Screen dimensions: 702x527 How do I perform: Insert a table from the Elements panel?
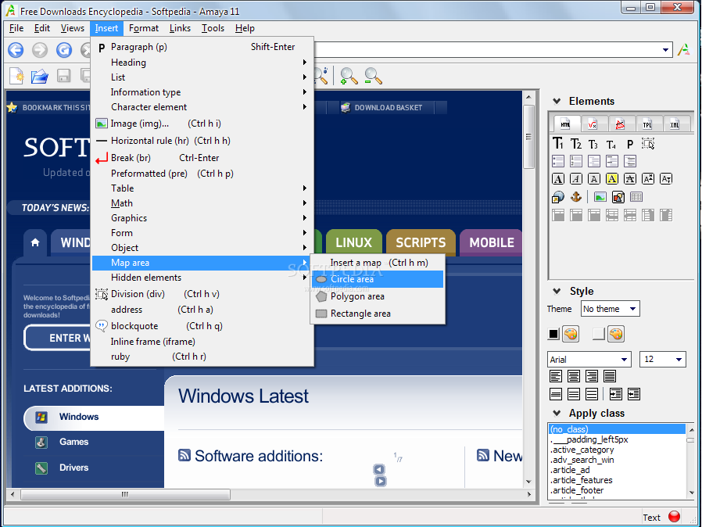[636, 196]
